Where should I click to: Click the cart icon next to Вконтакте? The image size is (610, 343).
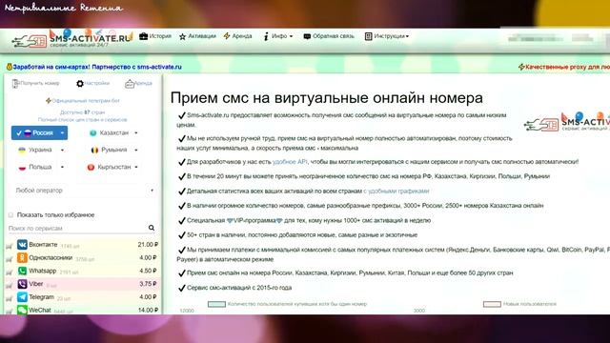[x=10, y=246]
